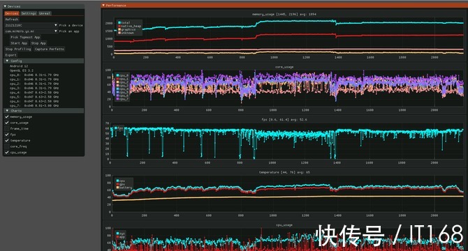Open the Unreal tab
Image resolution: width=468 pixels, height=251 pixels.
click(x=45, y=13)
